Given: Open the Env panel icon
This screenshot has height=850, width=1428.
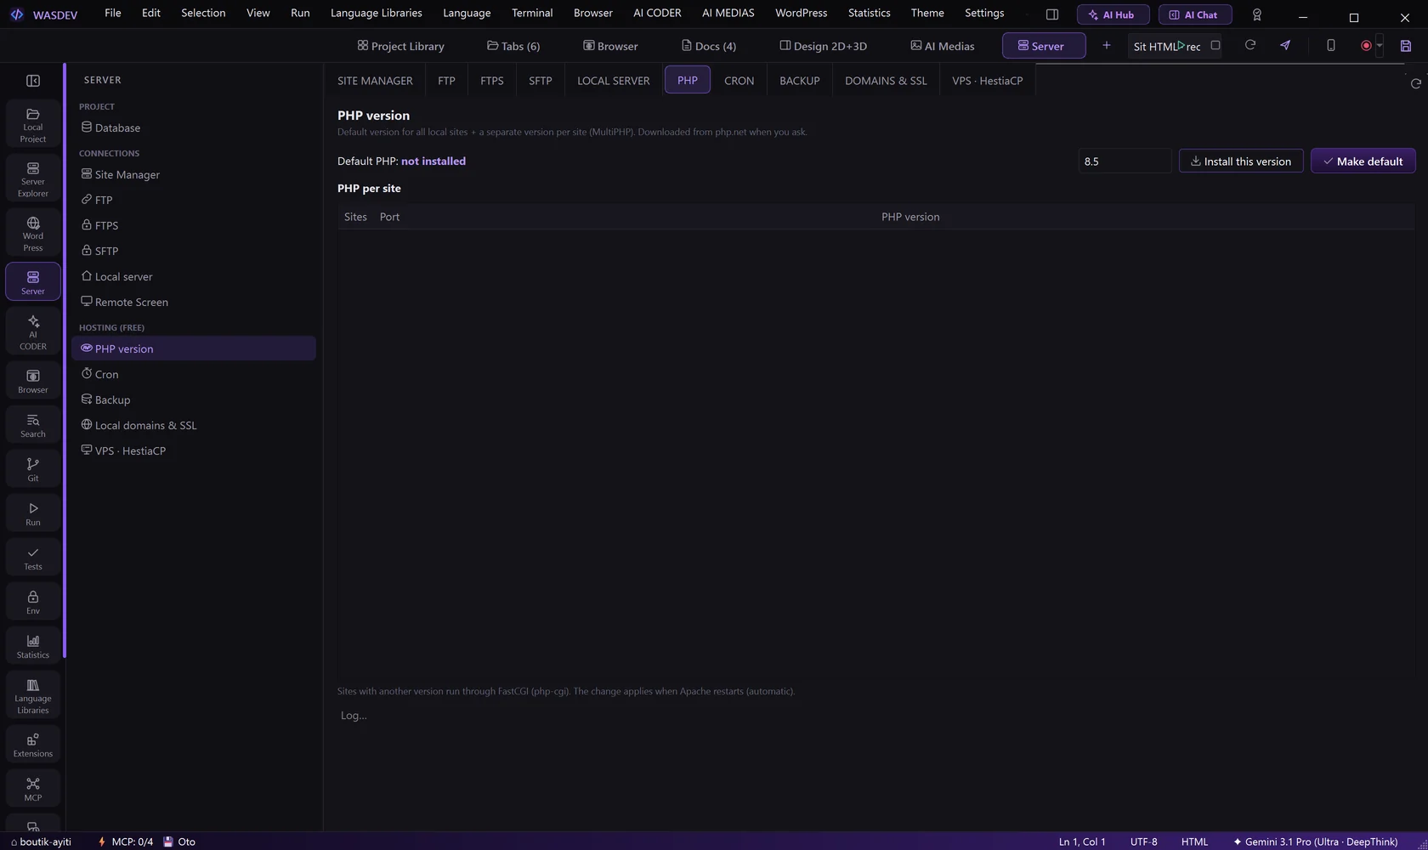Looking at the screenshot, I should [33, 602].
